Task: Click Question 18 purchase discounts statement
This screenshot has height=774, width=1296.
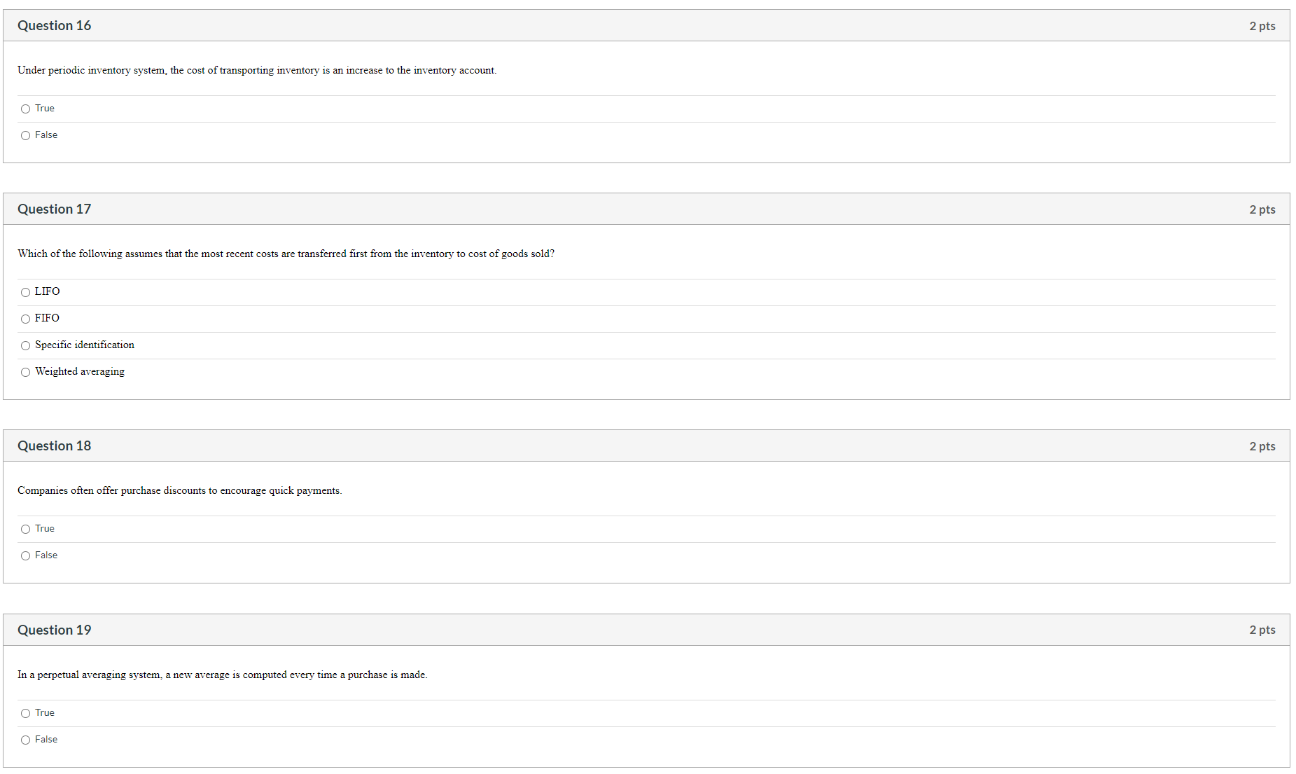Action: 180,490
